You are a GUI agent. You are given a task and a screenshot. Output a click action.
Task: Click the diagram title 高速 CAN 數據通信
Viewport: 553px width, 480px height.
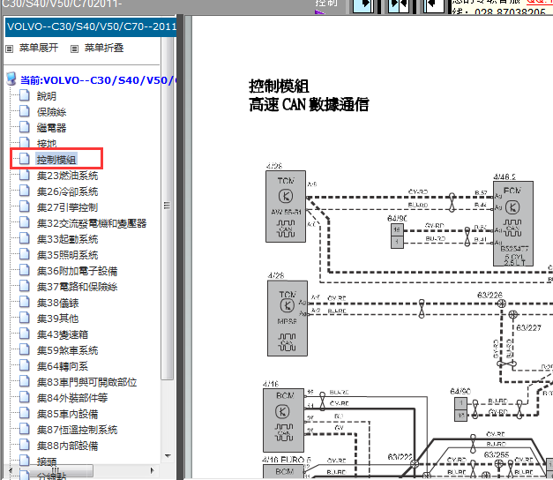309,105
